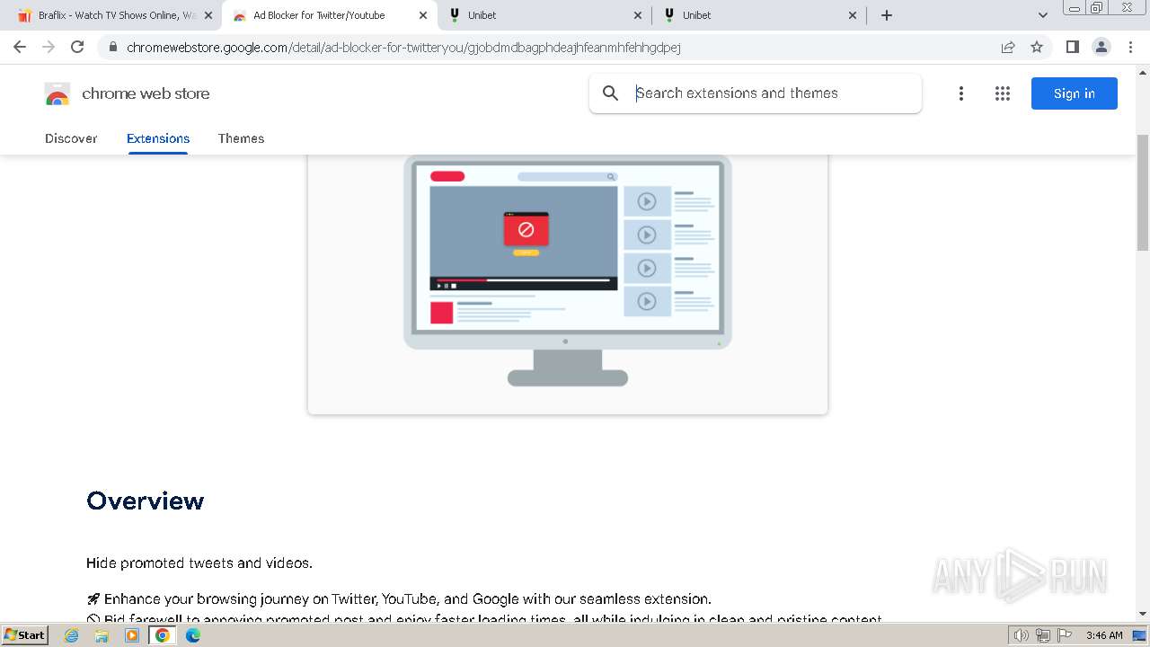Image resolution: width=1150 pixels, height=647 pixels.
Task: Open the Windows Start menu
Action: pos(25,635)
